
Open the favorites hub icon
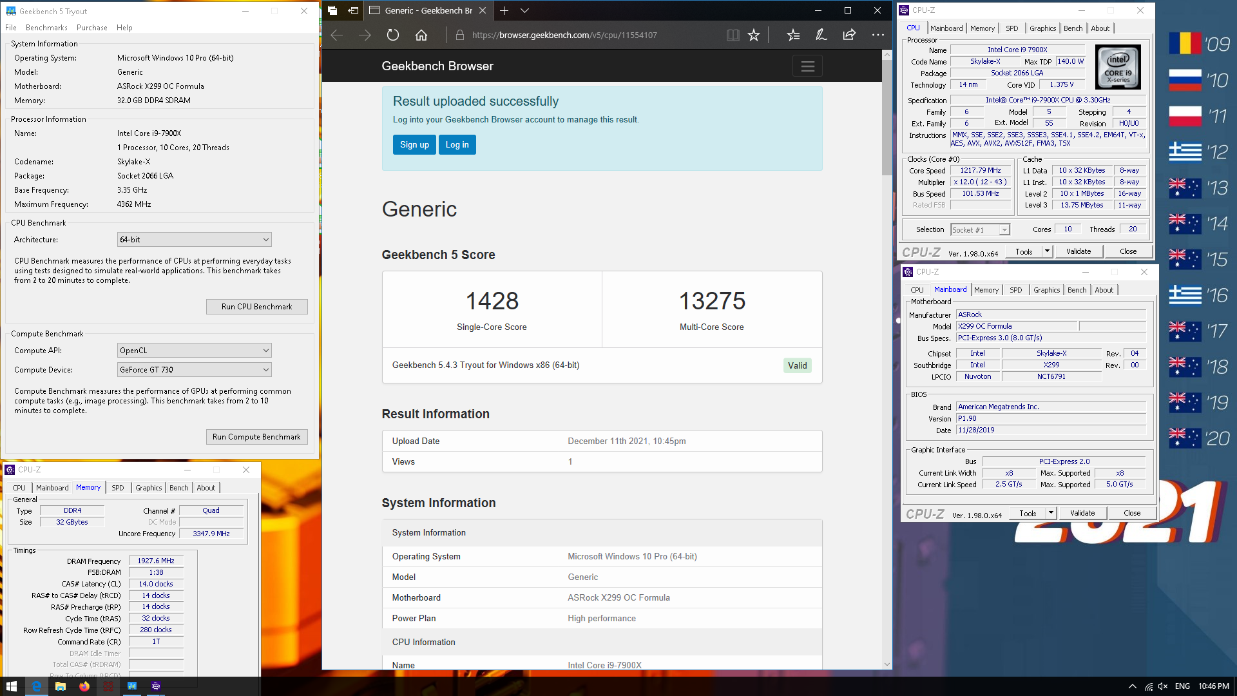(x=793, y=35)
